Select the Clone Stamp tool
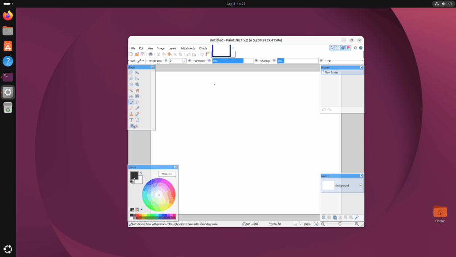Screen dimensions: 456x257 click(131, 114)
